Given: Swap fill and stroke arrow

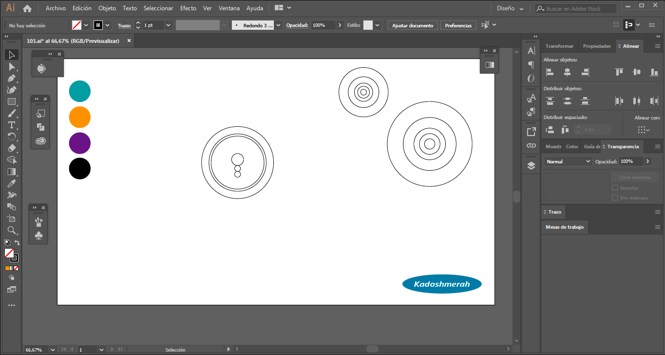Looking at the screenshot, I should (x=17, y=242).
